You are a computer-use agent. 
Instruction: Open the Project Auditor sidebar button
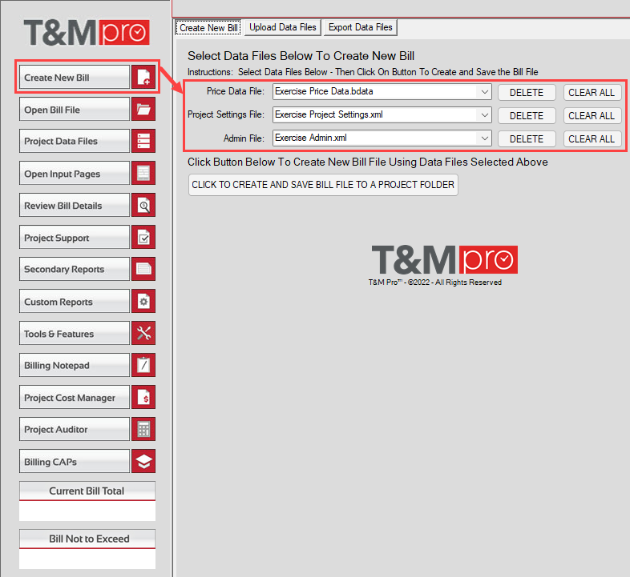[75, 429]
